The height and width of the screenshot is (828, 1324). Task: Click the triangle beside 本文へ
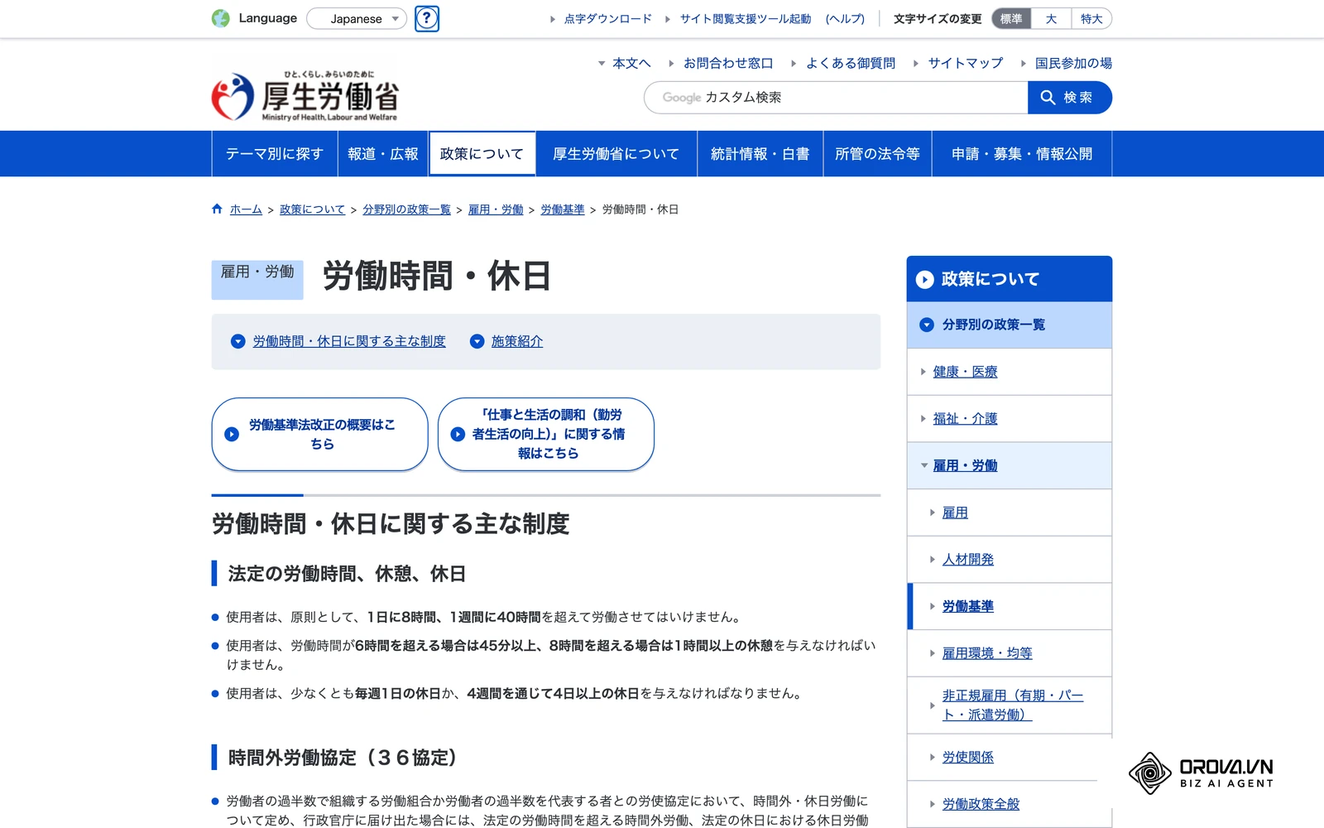[x=602, y=63]
